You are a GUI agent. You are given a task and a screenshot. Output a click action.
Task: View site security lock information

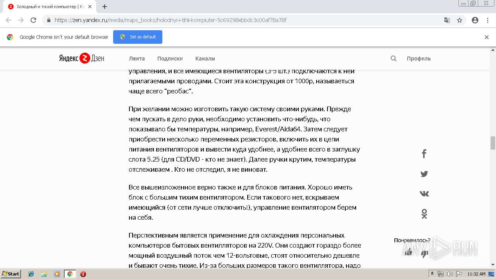49,20
